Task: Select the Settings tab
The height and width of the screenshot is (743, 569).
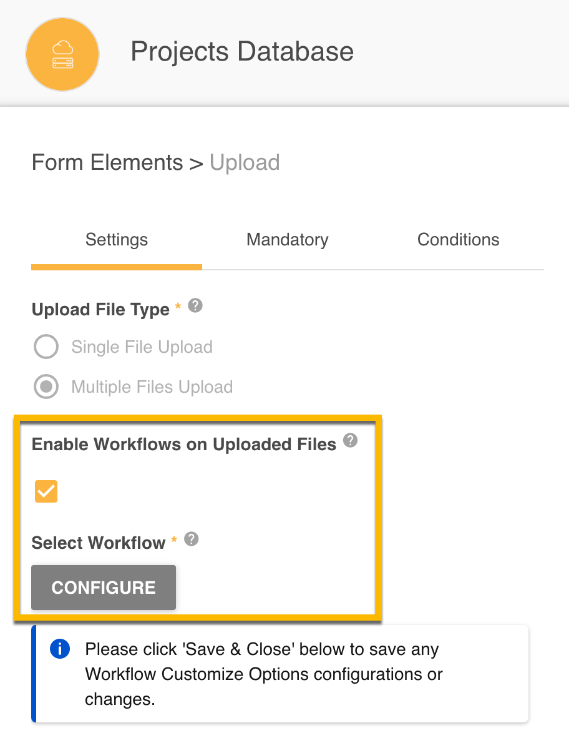Action: 116,240
